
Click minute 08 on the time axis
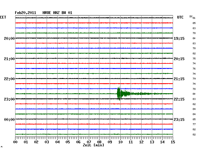99,142
